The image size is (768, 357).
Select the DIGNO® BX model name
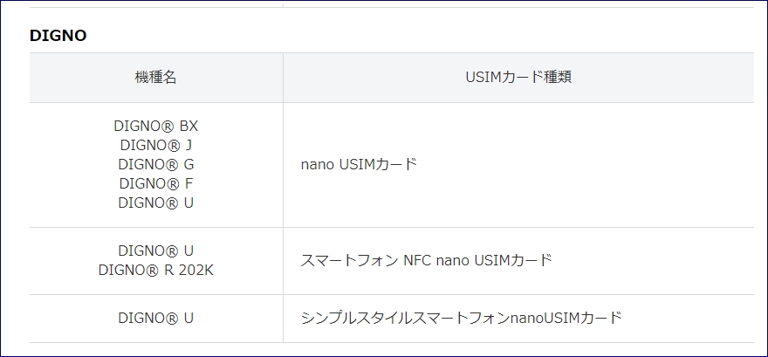coord(155,126)
